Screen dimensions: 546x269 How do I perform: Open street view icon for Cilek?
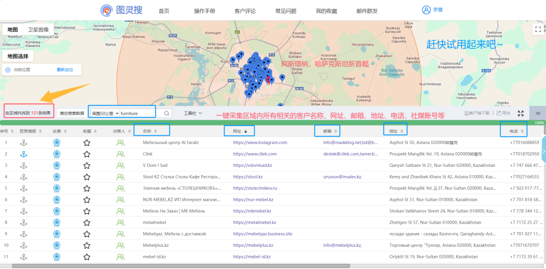click(57, 154)
